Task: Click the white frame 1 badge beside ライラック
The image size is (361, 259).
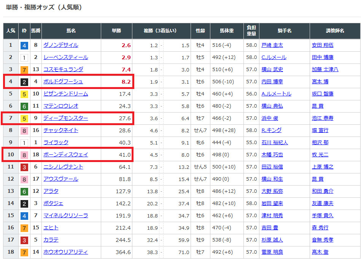Action: coord(24,143)
